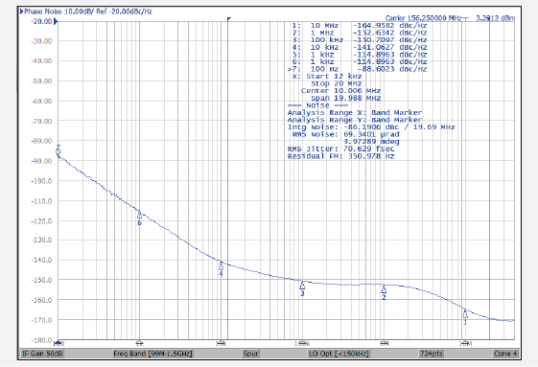Image resolution: width=538 pixels, height=367 pixels.
Task: Click the 100k X-axis frequency label
Action: [x=302, y=343]
